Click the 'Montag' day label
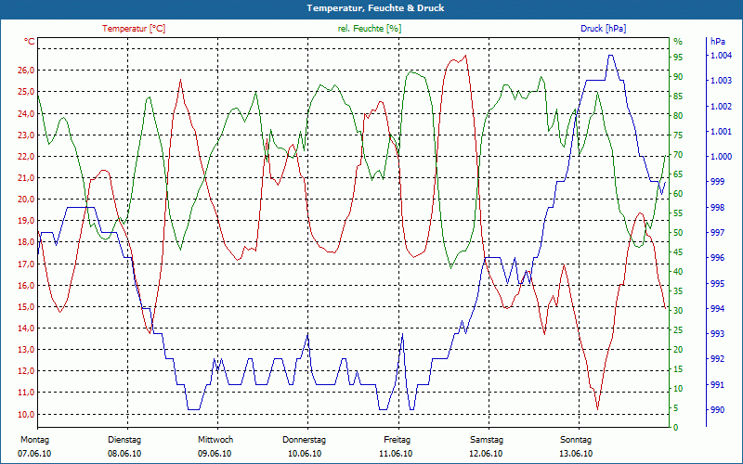 click(34, 440)
